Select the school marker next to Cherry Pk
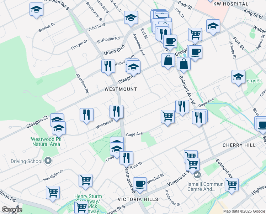Viewport: 266px width, 214px height. coord(238,77)
